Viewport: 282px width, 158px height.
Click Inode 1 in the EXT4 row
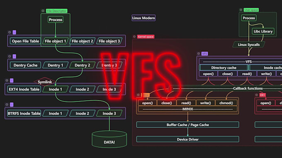pyautogui.click(x=56, y=89)
